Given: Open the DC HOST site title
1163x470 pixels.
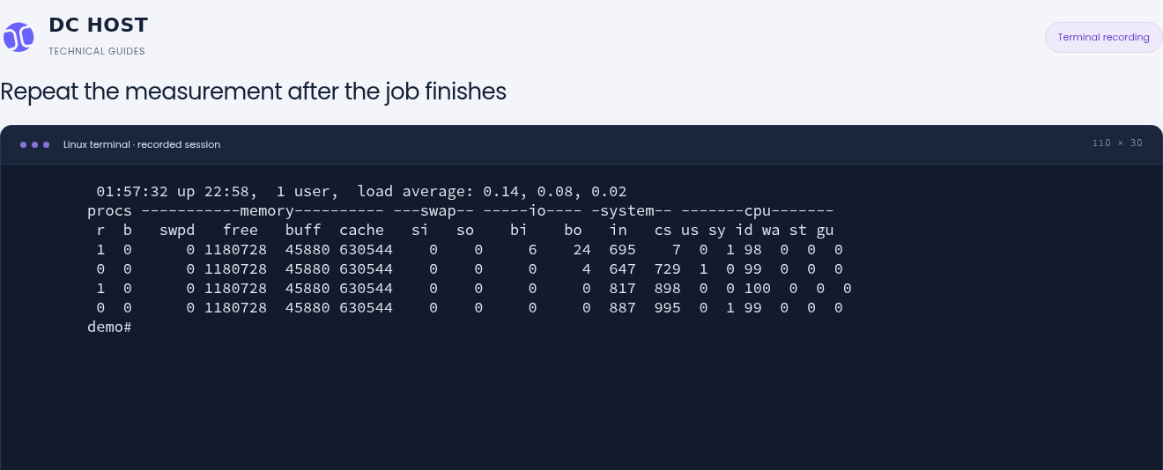Looking at the screenshot, I should pyautogui.click(x=98, y=25).
